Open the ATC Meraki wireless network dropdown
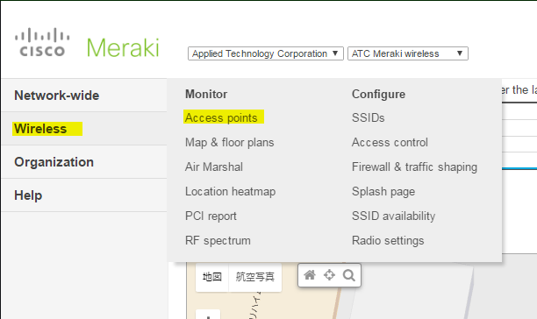The height and width of the screenshot is (319, 537). pos(407,53)
